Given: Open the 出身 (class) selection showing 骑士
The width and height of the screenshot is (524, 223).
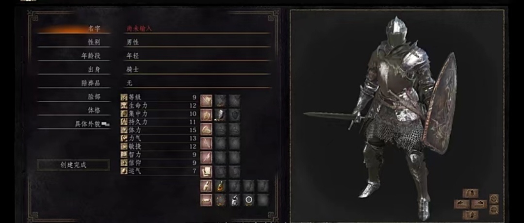Looking at the screenshot, I should coord(154,69).
